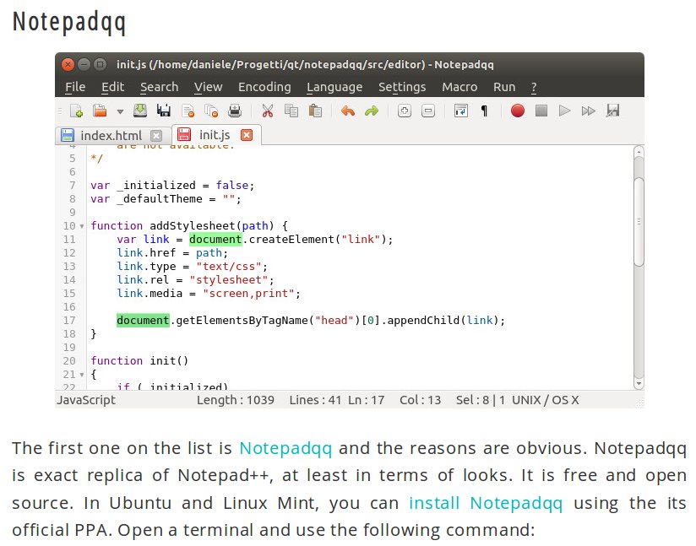Viewport: 696px width, 546px height.
Task: Click the Open file folder icon
Action: 100,111
